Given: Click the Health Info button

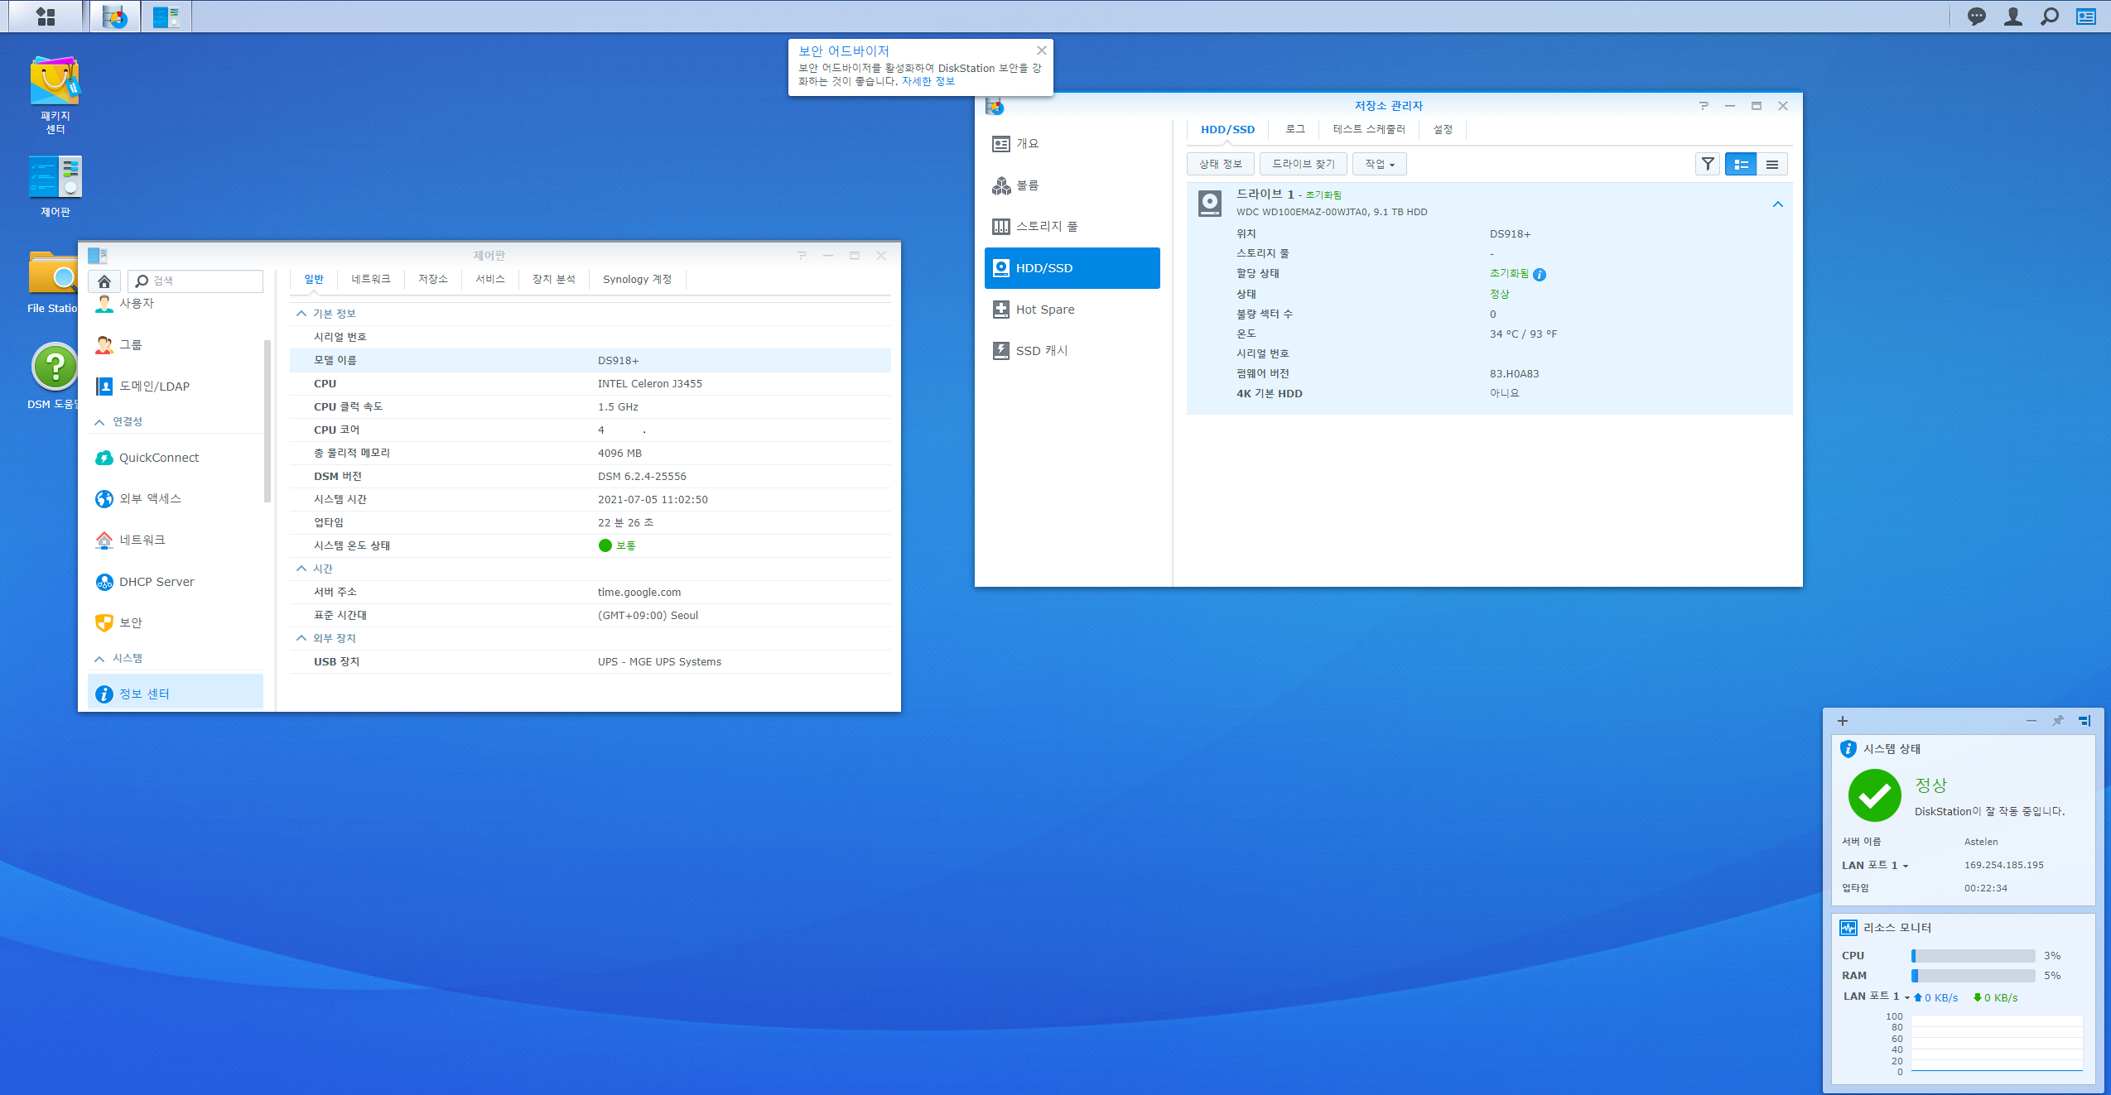Looking at the screenshot, I should 1220,164.
